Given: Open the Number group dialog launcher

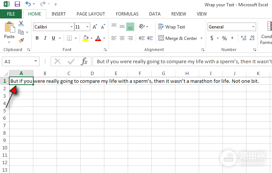Looking at the screenshot, I should (255, 50).
